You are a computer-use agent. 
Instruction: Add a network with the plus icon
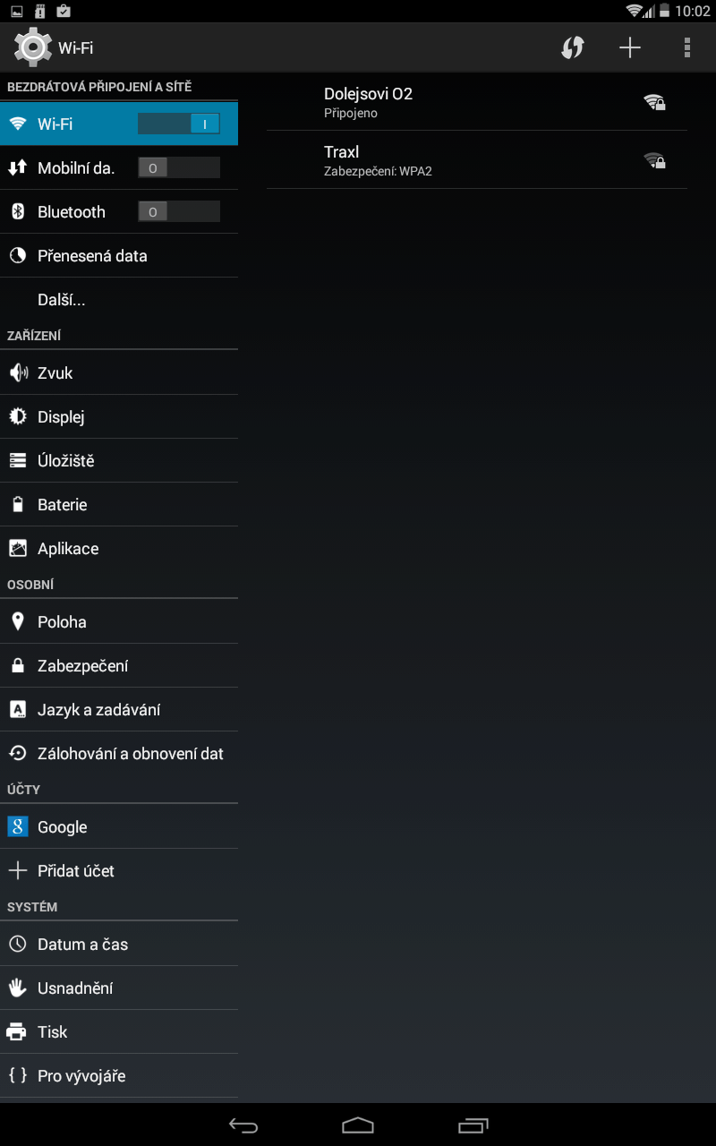[630, 47]
